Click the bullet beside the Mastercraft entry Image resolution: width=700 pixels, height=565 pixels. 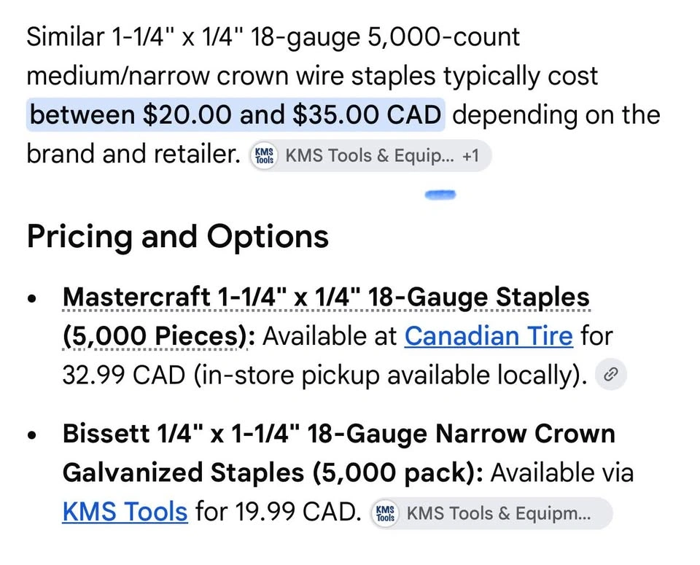[x=31, y=299]
